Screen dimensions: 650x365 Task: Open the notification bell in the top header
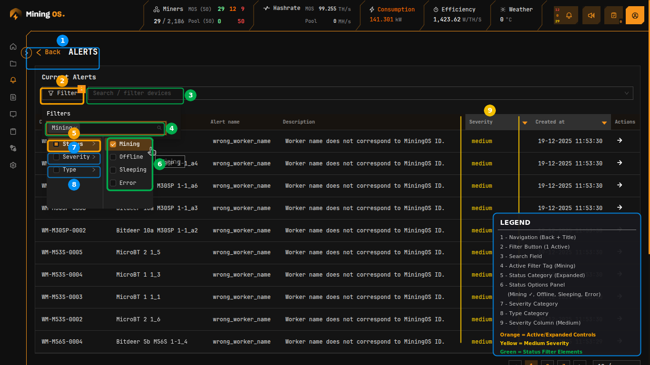coord(569,15)
